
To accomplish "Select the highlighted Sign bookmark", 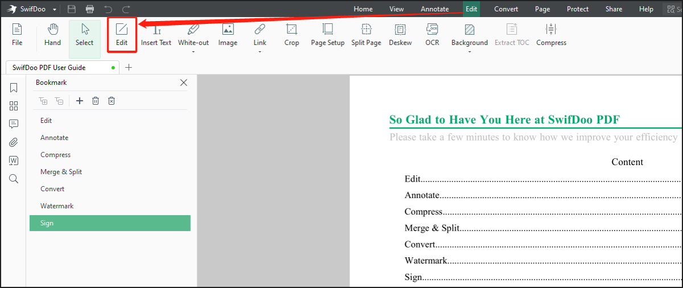I will pos(110,223).
